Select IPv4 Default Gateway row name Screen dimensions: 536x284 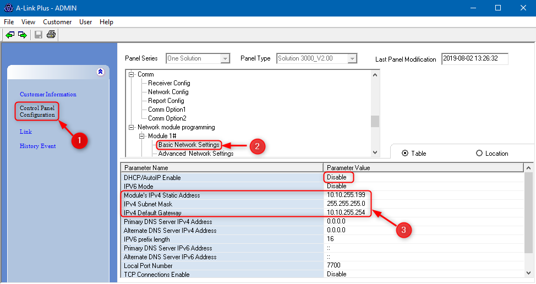click(x=152, y=213)
